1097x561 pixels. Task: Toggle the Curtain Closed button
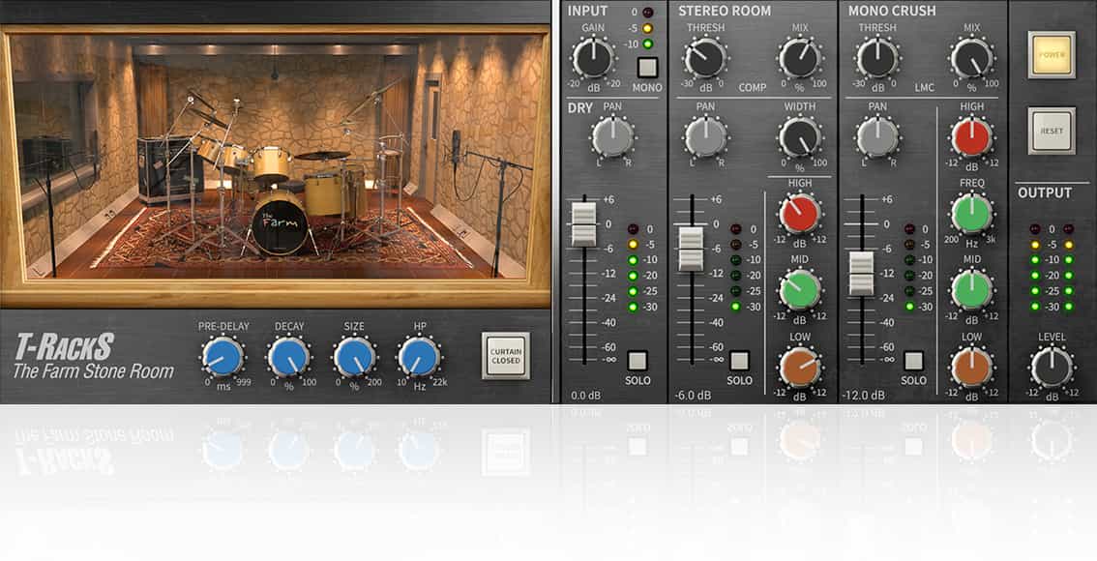pos(506,356)
